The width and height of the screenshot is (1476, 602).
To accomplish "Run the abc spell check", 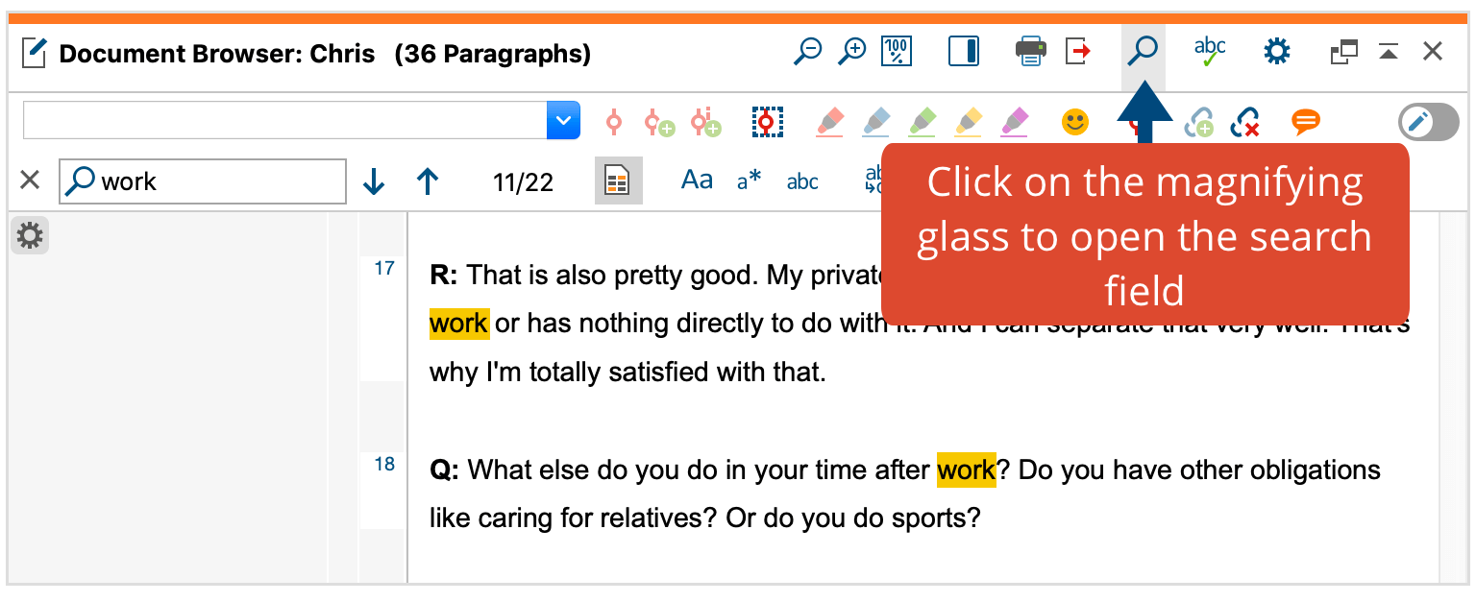I will 1210,51.
